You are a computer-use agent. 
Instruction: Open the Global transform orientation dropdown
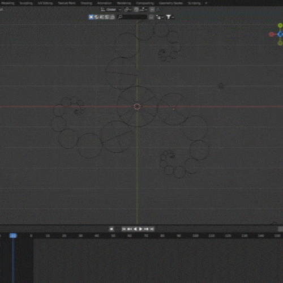pyautogui.click(x=111, y=10)
